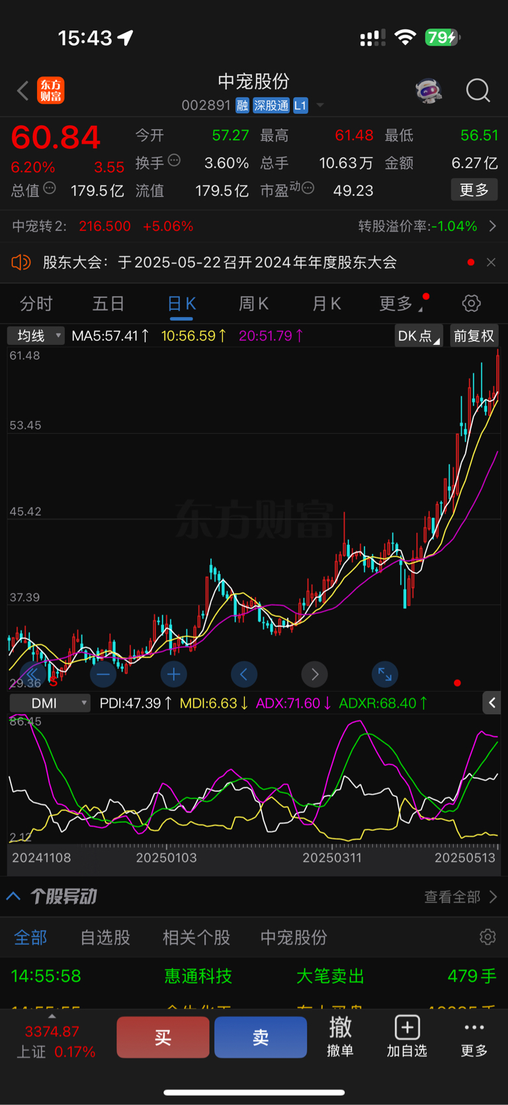508x1105 pixels.
Task: Open bottom bar 更多 menu
Action: (474, 1037)
